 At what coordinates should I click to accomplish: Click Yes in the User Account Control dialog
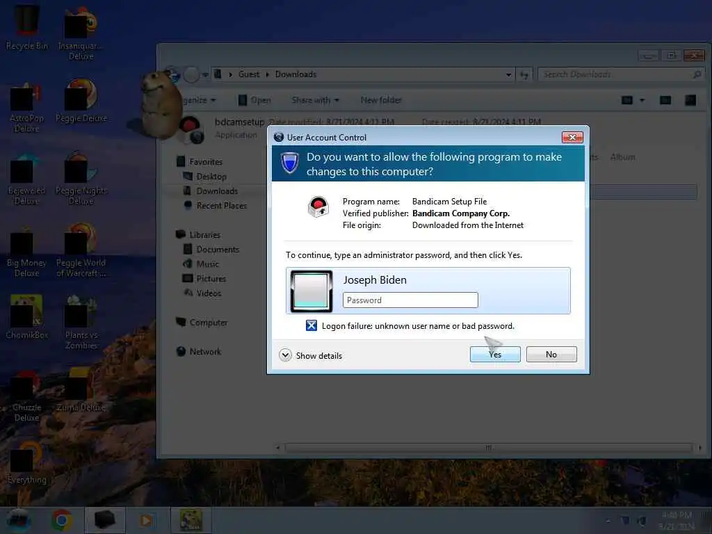tap(495, 354)
